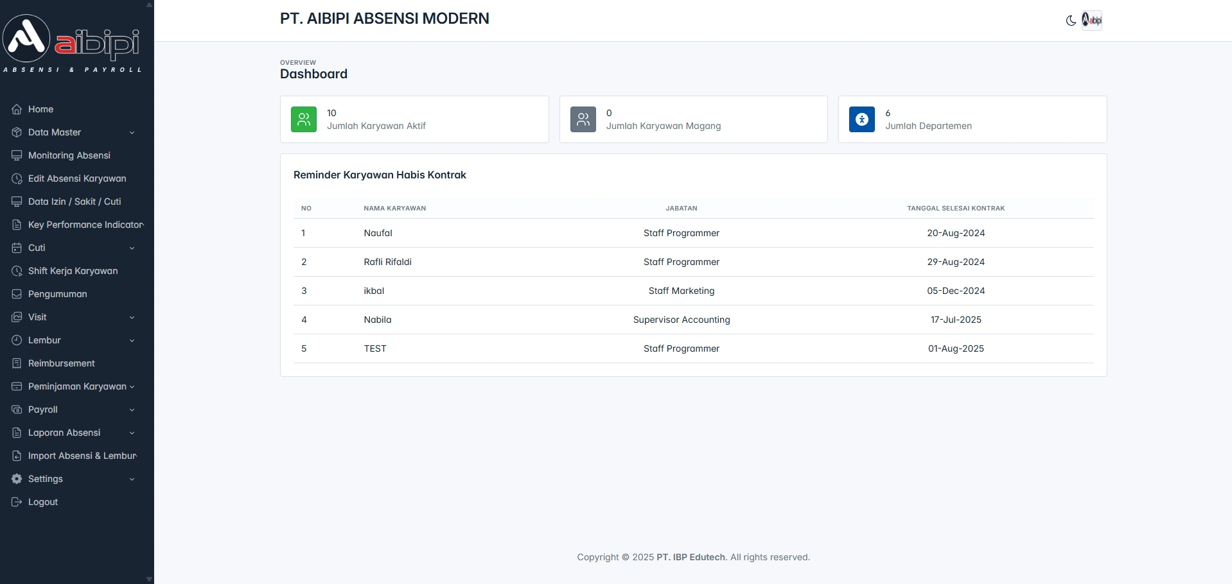The width and height of the screenshot is (1232, 584).
Task: Open the Import Absensi & Lembur link
Action: (82, 456)
